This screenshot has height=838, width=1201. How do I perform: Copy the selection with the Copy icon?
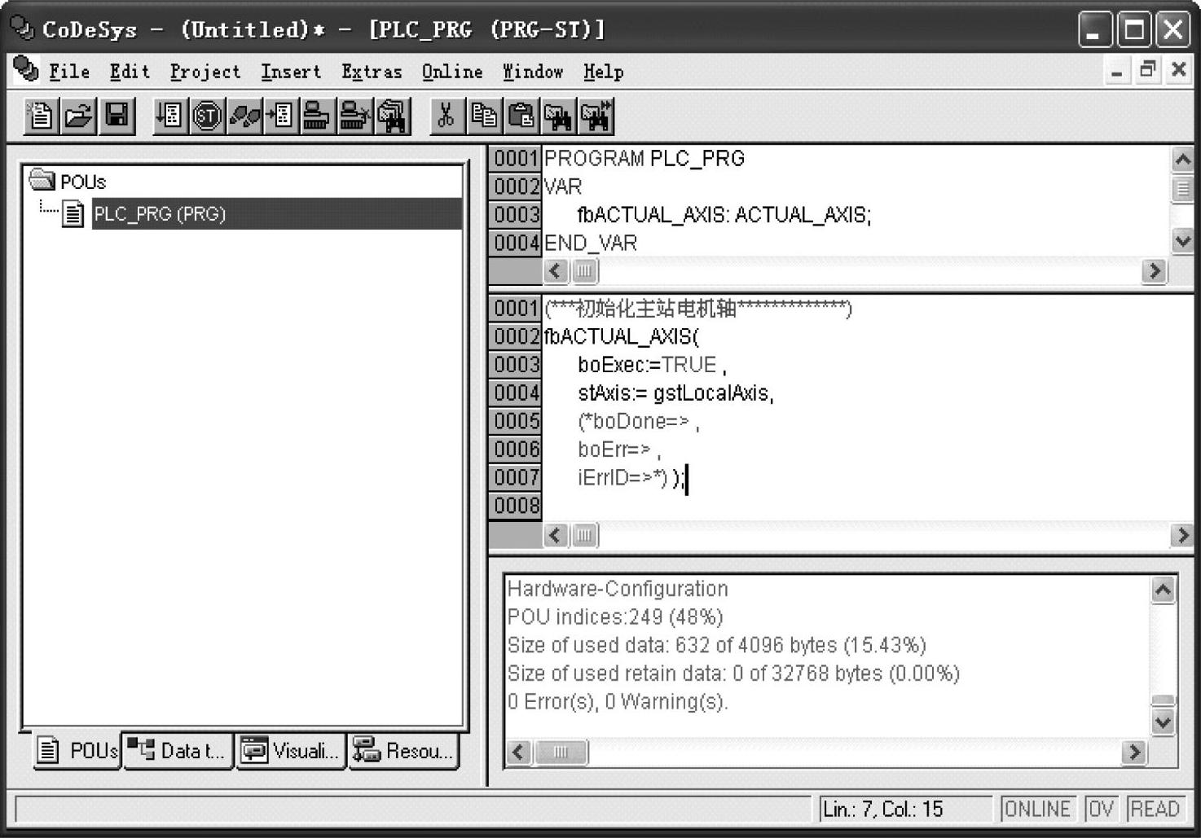click(x=484, y=116)
